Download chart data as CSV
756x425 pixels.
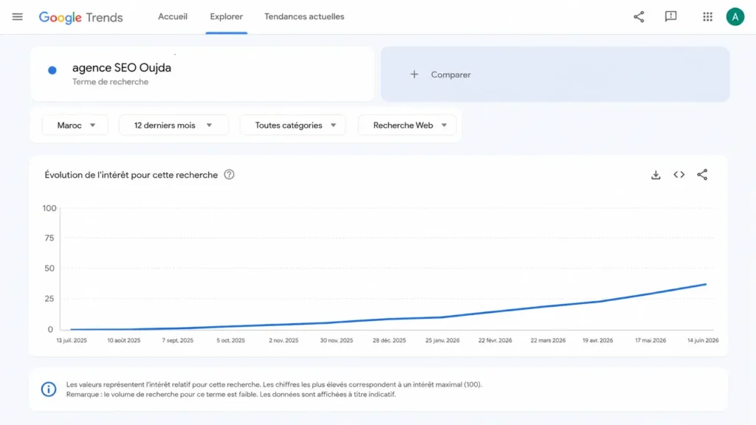656,175
